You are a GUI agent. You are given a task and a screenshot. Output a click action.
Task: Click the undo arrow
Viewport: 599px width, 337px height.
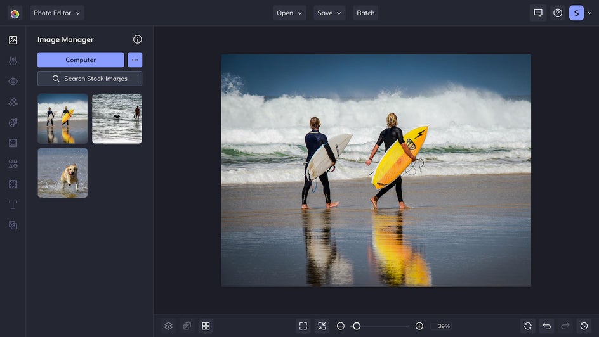tap(546, 326)
